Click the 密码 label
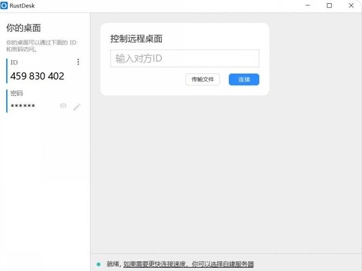This screenshot has height=271, width=362. click(x=17, y=93)
